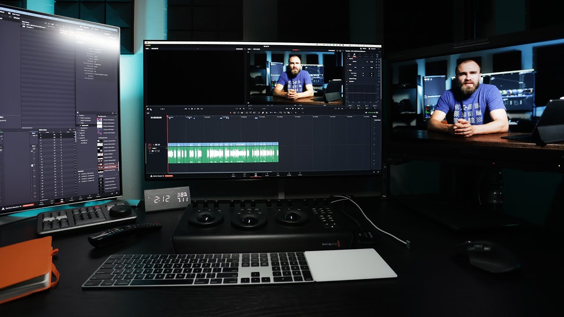The image size is (564, 317).
Task: Play the source viewer forward
Action: pos(195,109)
